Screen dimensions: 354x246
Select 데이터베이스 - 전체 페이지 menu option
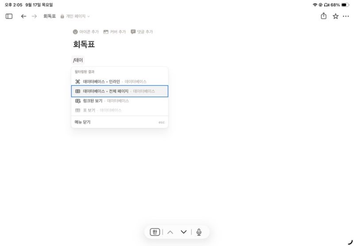pos(119,91)
